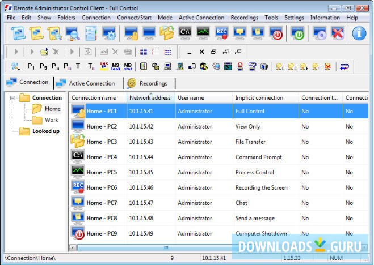374x265 pixels.
Task: Sort by Connection name column header
Action: (98, 98)
